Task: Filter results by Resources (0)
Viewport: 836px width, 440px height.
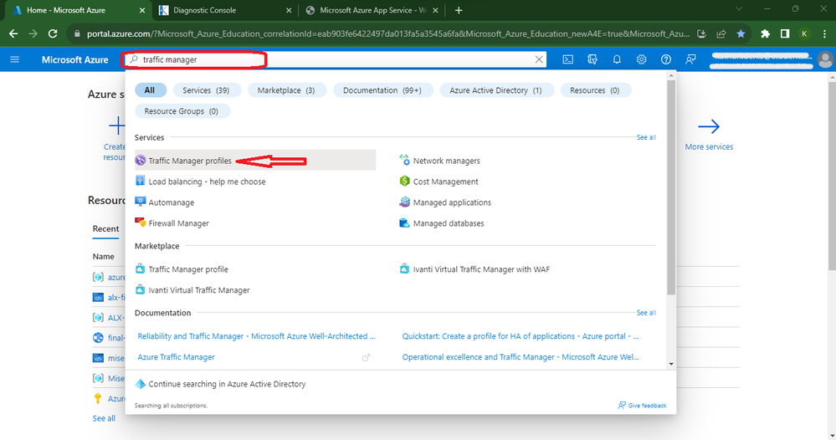Action: 595,90
